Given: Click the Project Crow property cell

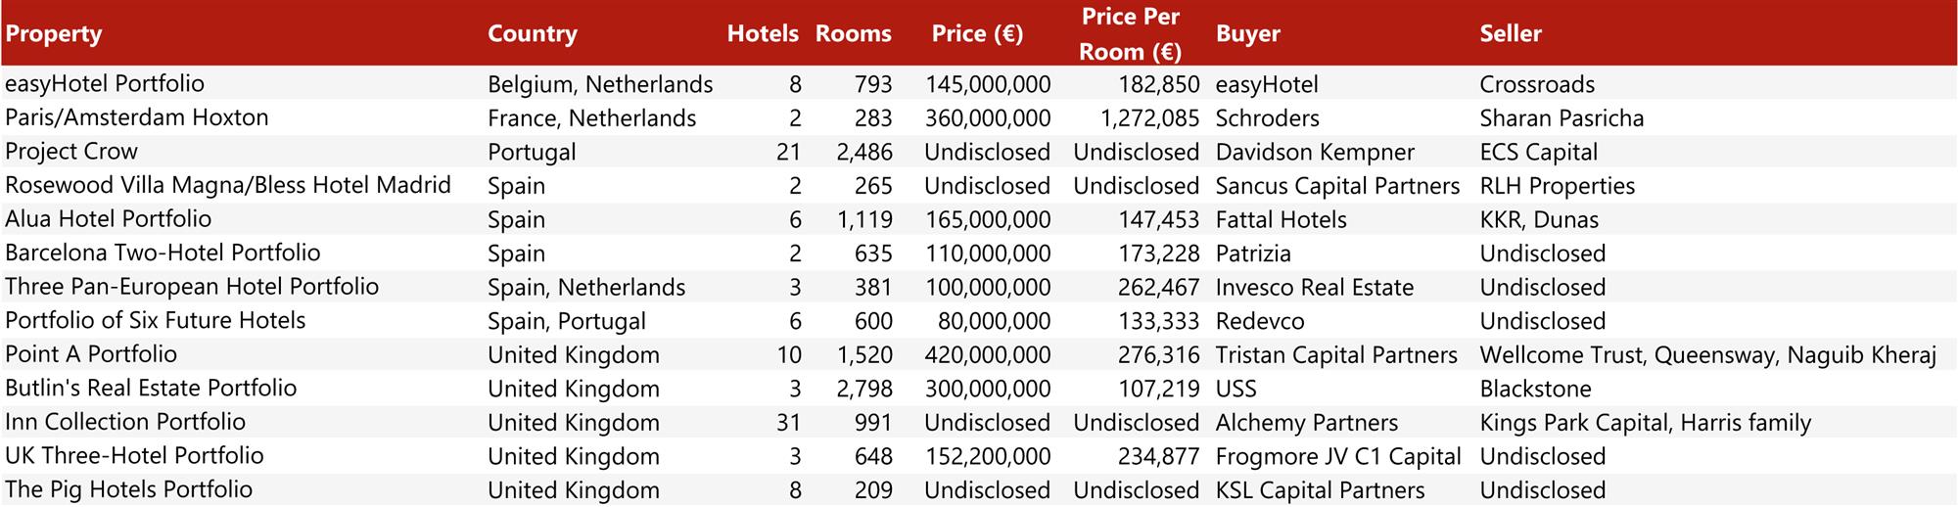Looking at the screenshot, I should pos(71,152).
